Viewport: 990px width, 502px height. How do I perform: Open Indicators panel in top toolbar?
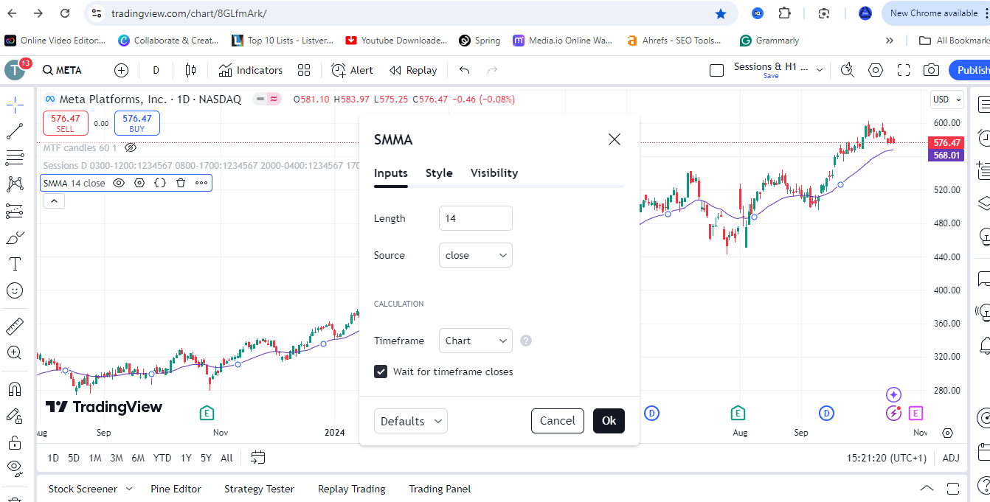[x=251, y=70]
